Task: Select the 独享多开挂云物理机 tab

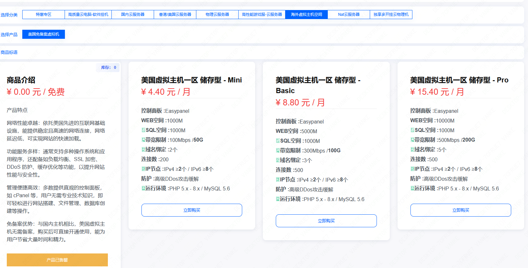Action: 391,15
